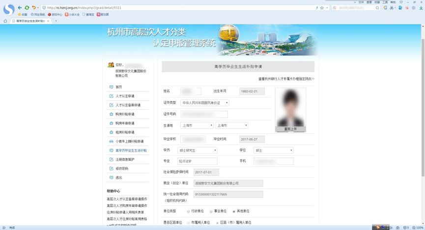Open the 帮助 browser menu
Viewport: 425px width, 230px height.
393,2
